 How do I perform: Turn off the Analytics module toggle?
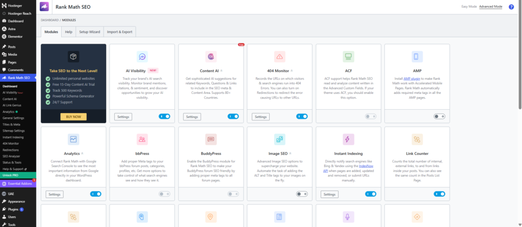click(x=95, y=194)
